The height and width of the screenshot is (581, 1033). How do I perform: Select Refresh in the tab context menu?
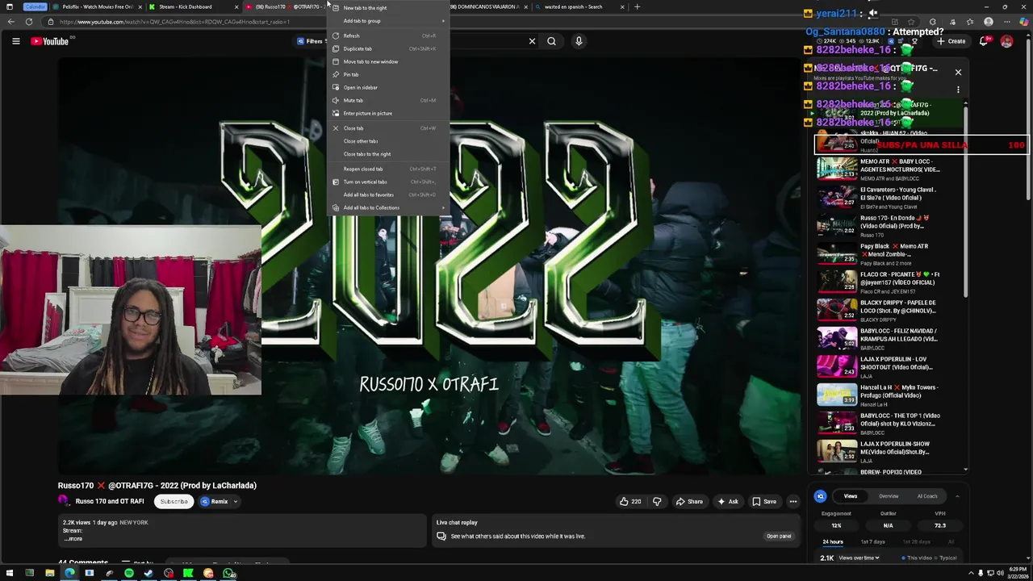tap(387, 36)
